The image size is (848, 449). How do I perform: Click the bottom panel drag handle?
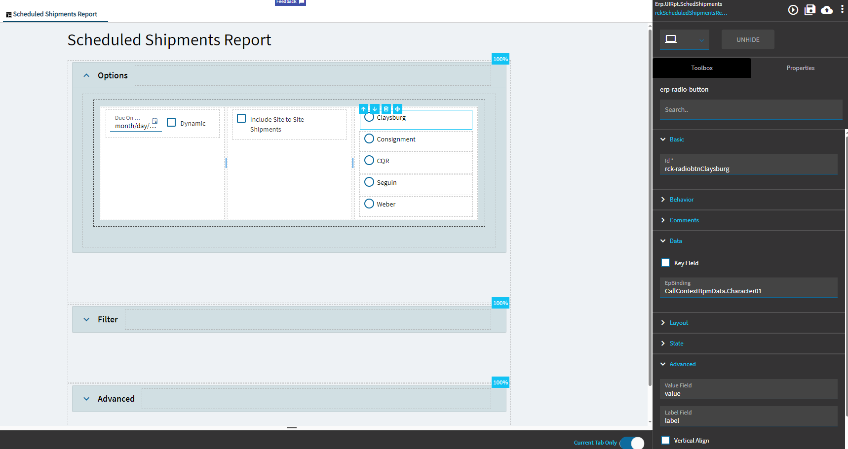click(292, 428)
